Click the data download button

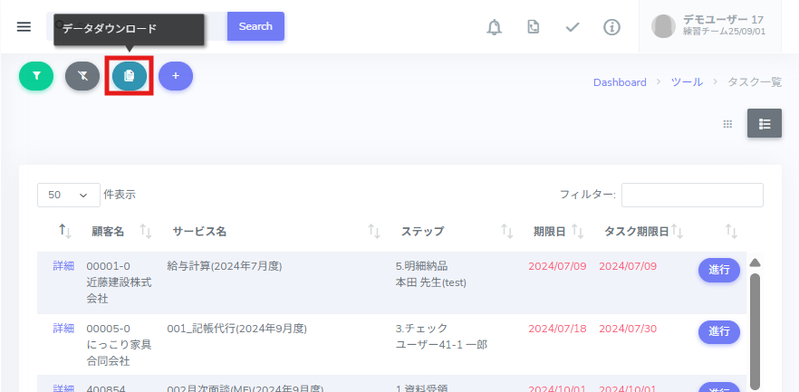pos(130,77)
